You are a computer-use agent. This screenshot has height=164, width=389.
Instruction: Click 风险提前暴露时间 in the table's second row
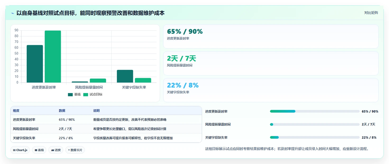(x=26, y=129)
